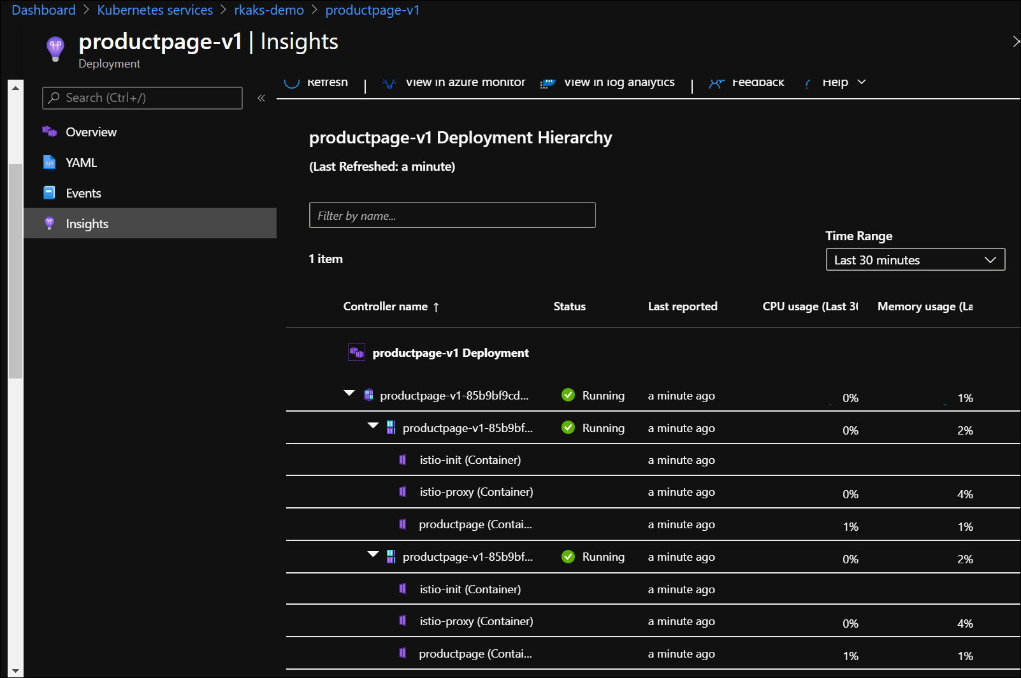Collapse the first productpage-v1-85b9bf pod
The height and width of the screenshot is (678, 1021).
coord(373,426)
